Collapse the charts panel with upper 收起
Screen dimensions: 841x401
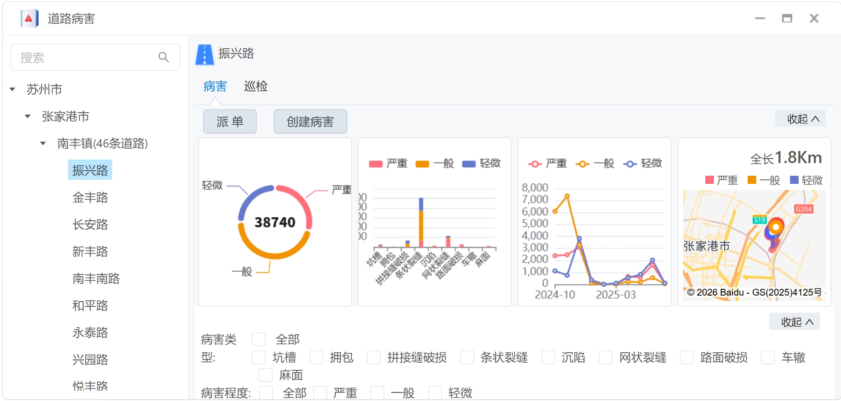800,118
